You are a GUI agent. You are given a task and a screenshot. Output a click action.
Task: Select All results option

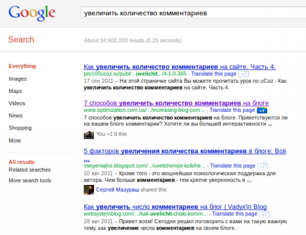[21, 162]
